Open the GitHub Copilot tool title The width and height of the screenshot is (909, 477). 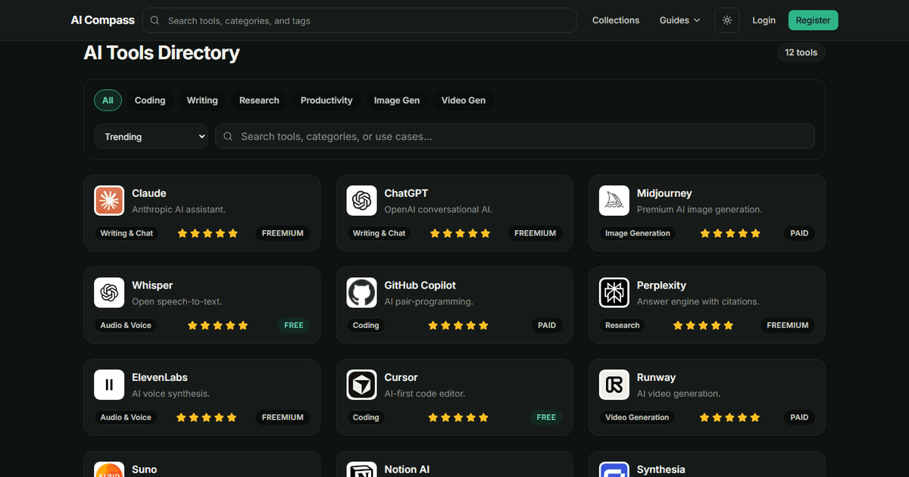[x=420, y=285]
